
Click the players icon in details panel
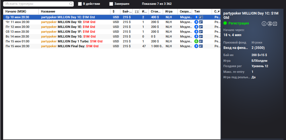pos(269,24)
